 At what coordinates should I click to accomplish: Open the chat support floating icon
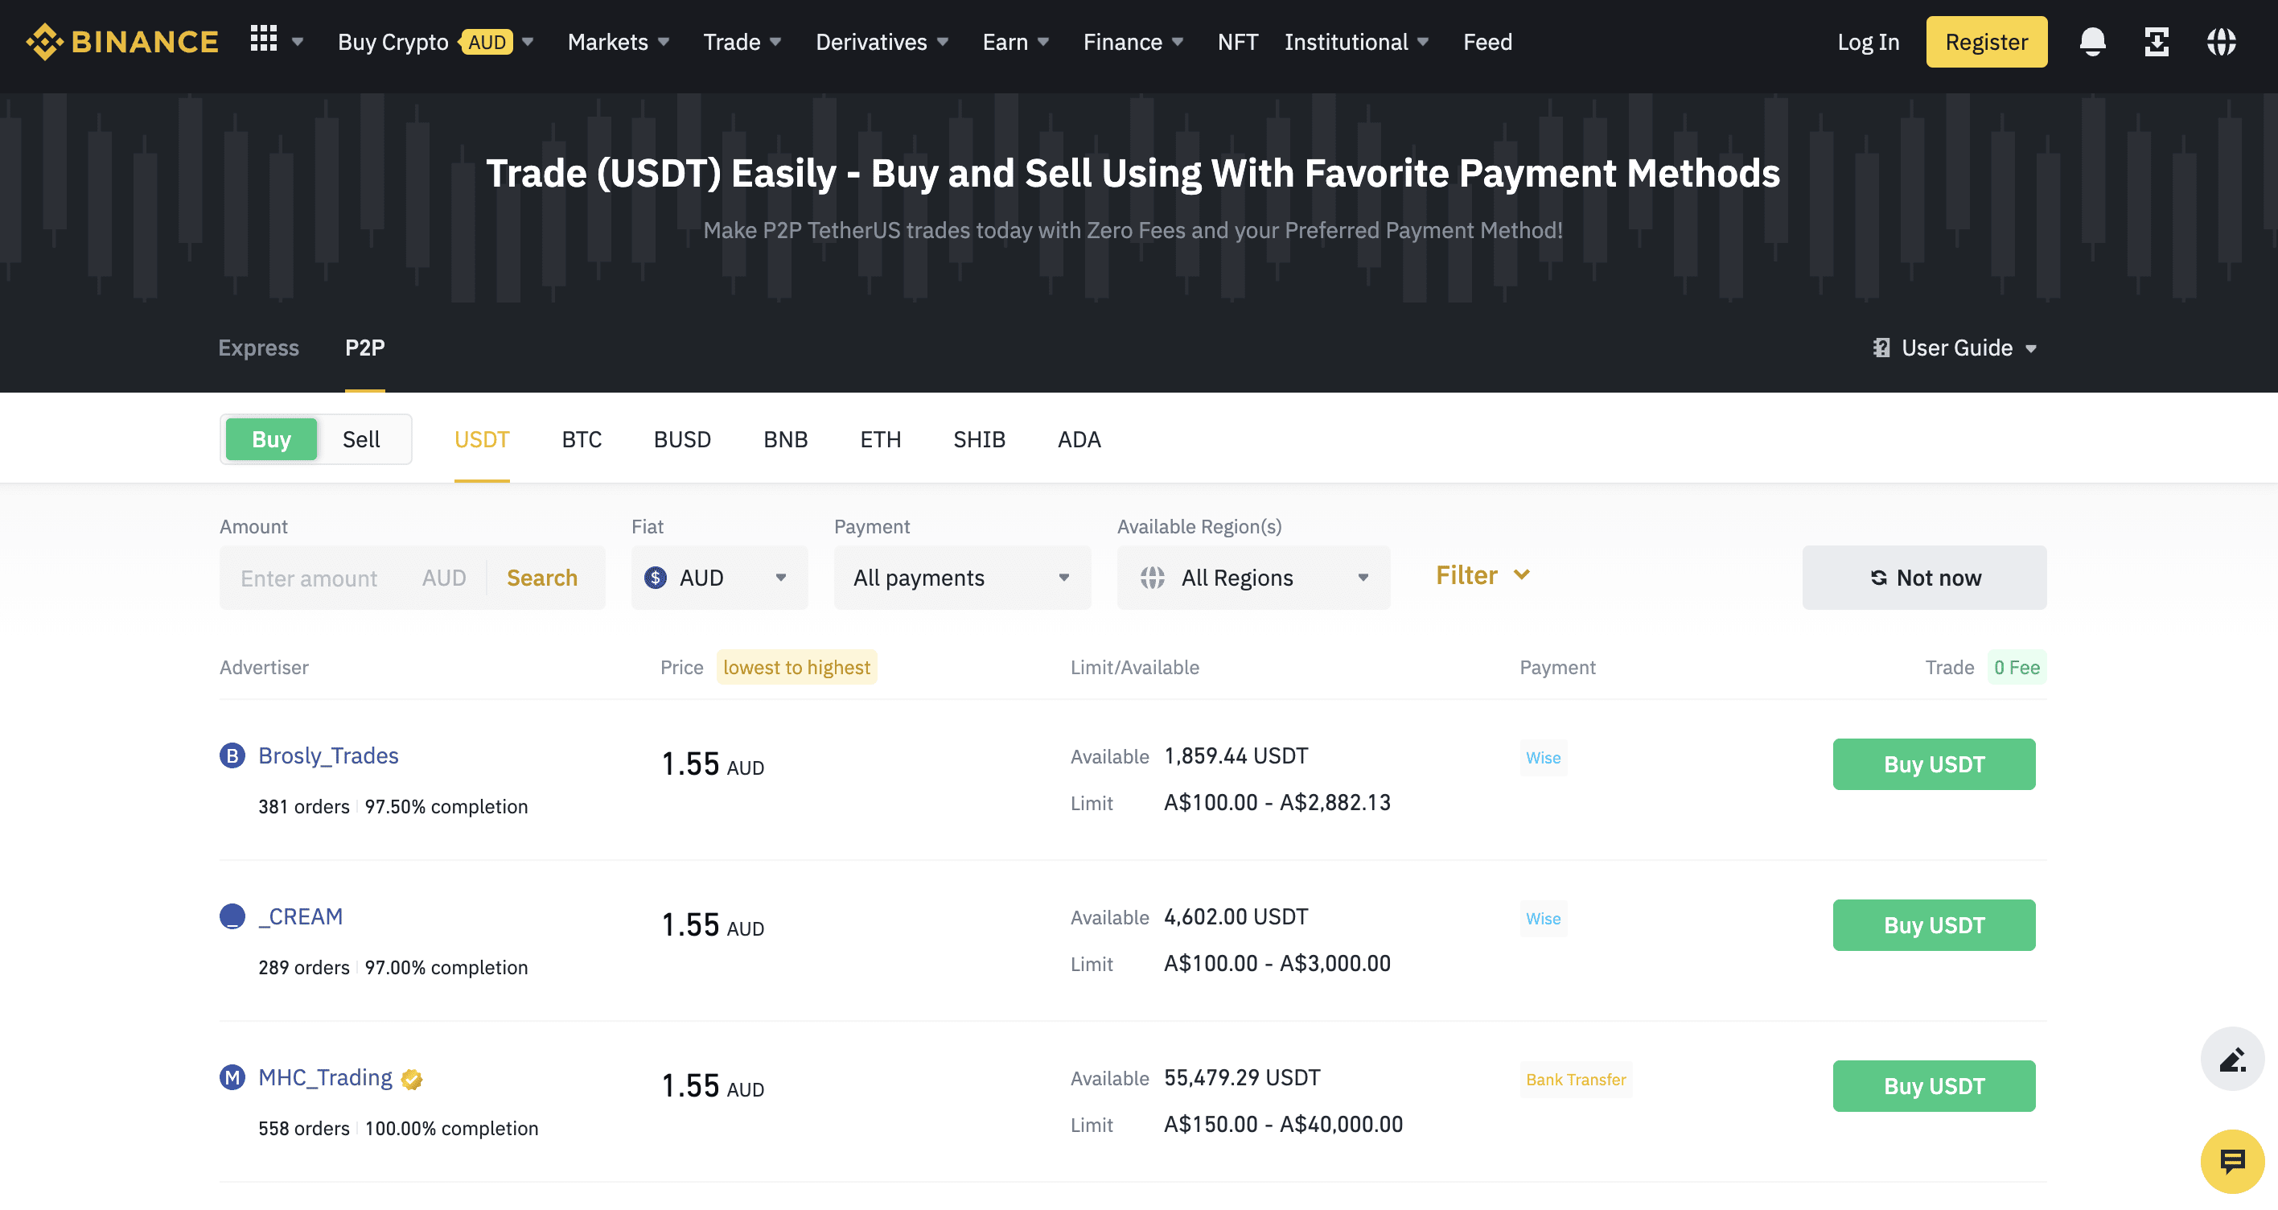[x=2232, y=1162]
